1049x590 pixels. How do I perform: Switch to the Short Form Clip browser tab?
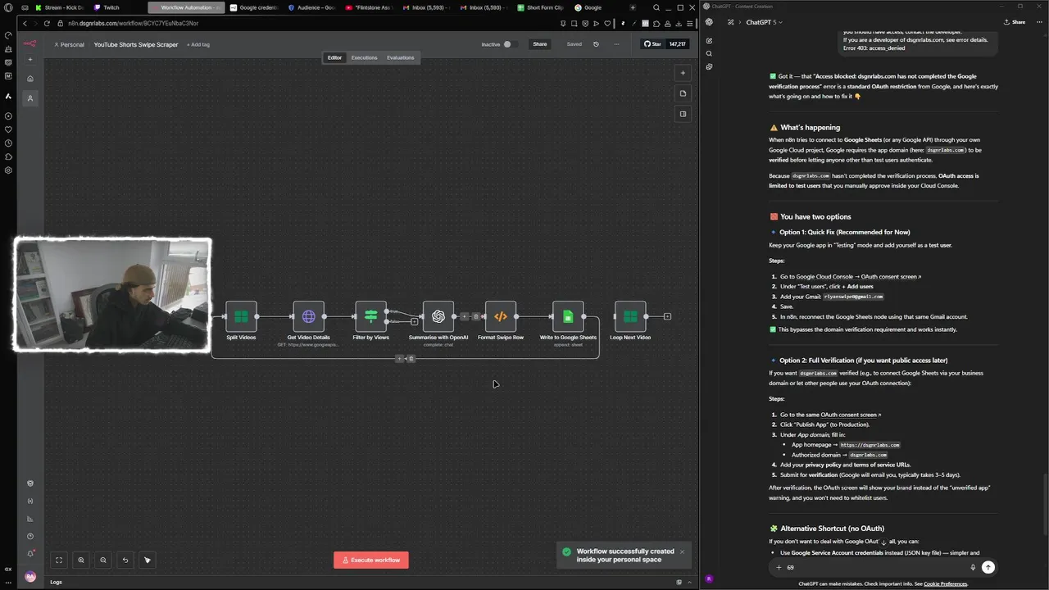(542, 7)
